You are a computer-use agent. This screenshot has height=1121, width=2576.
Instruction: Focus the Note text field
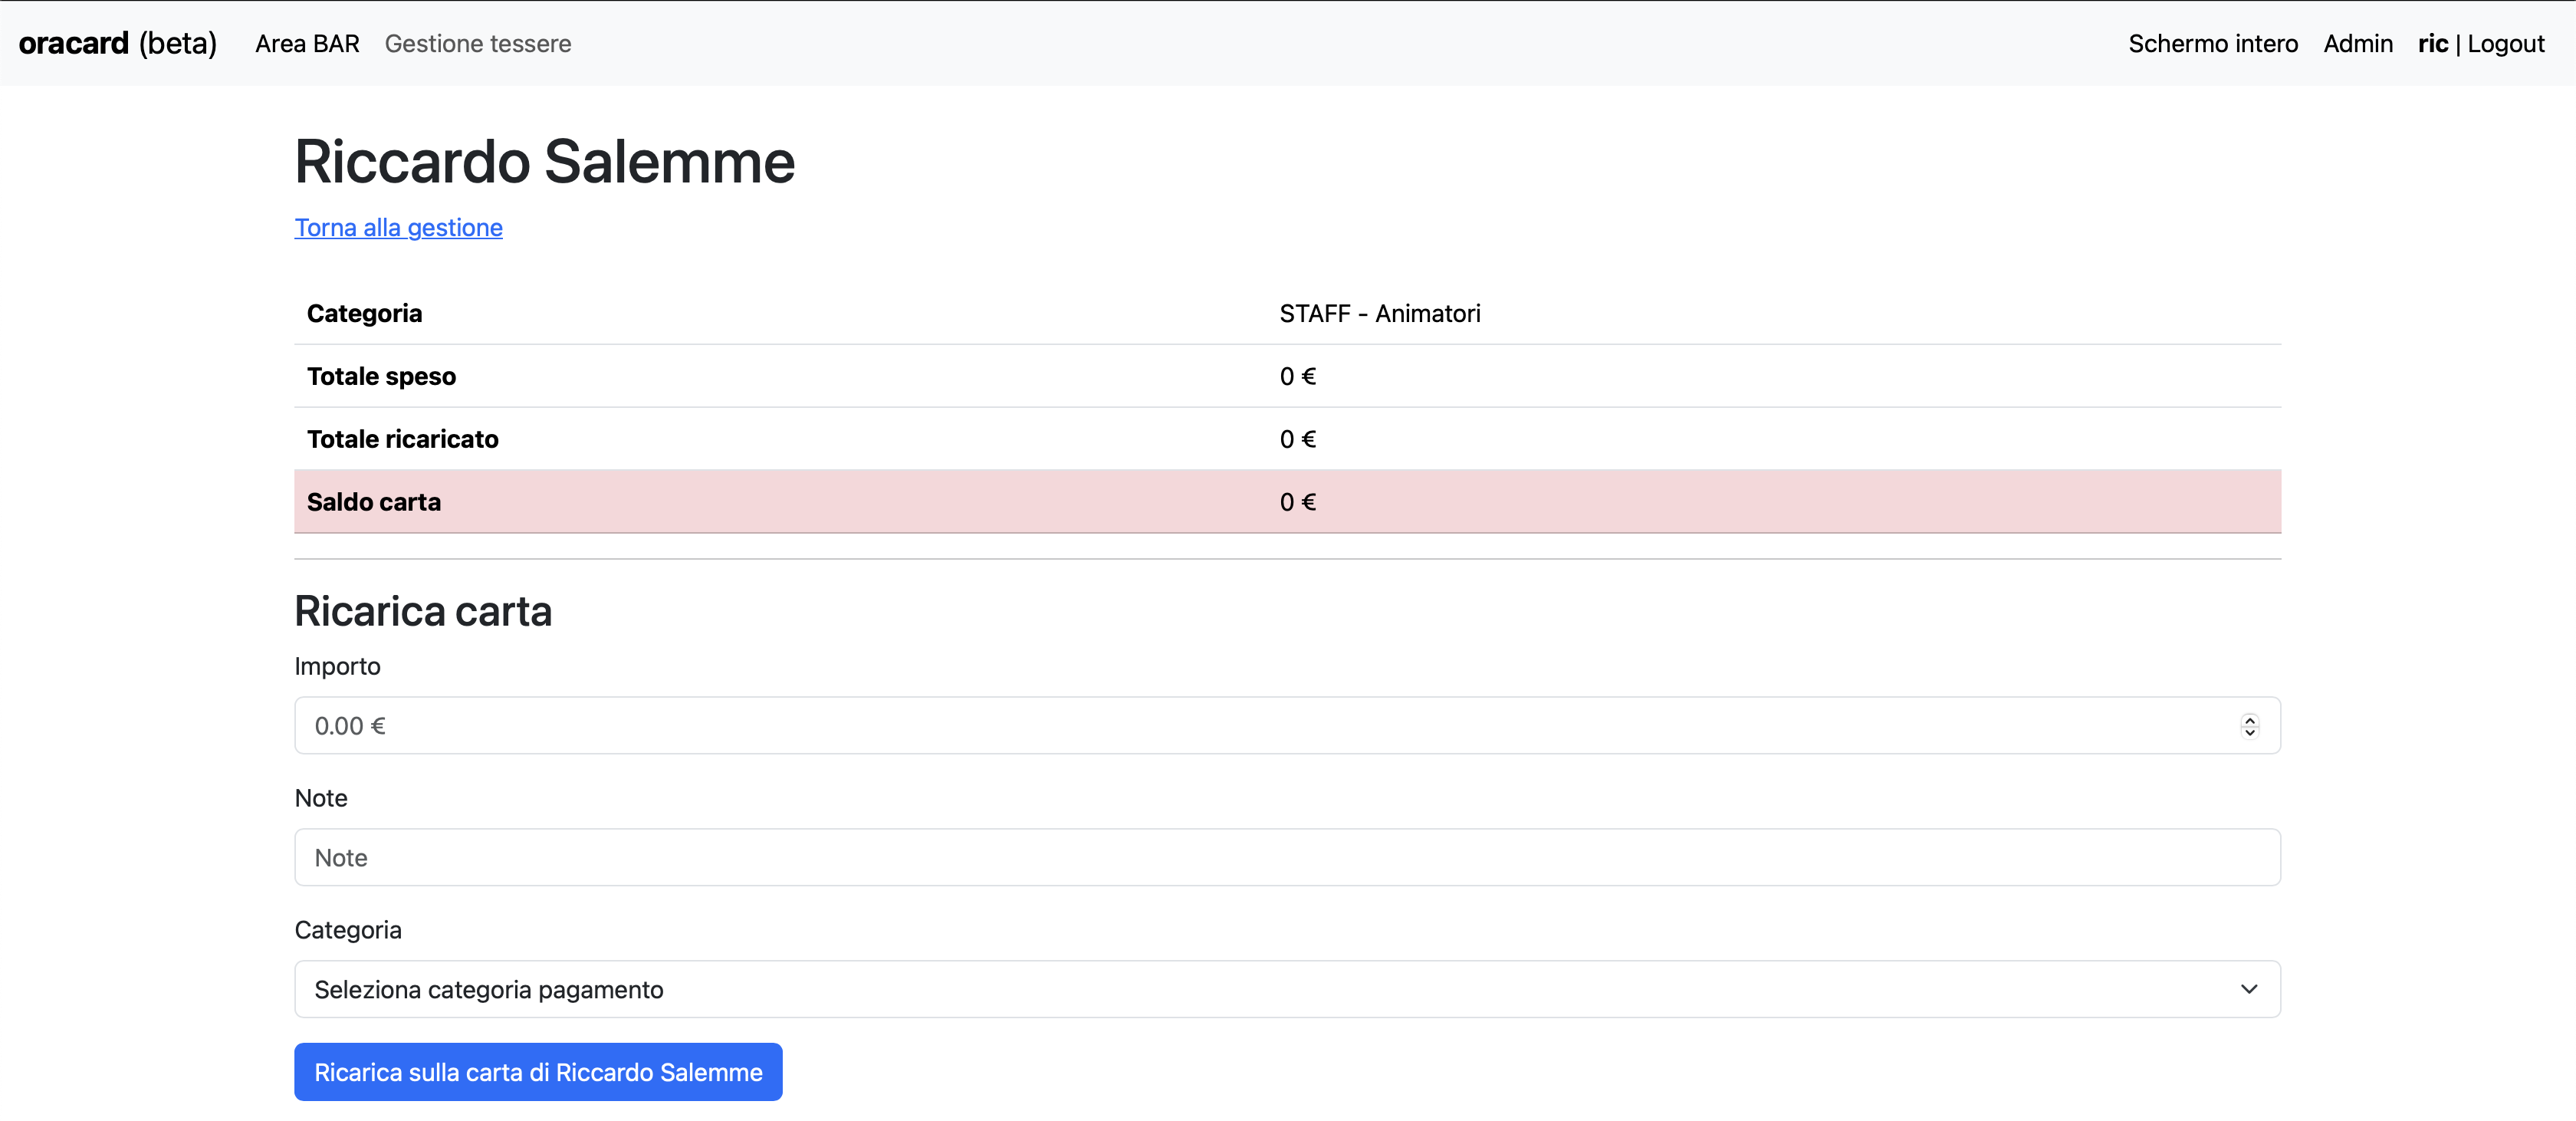[x=1287, y=858]
